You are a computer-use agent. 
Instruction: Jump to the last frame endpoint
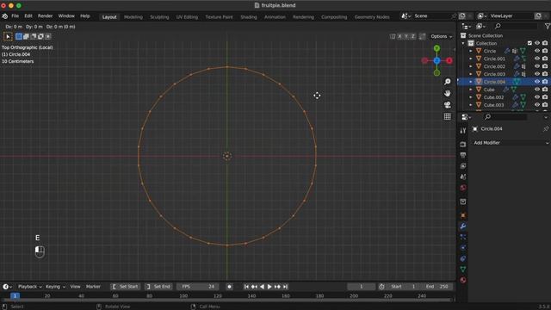pos(285,287)
